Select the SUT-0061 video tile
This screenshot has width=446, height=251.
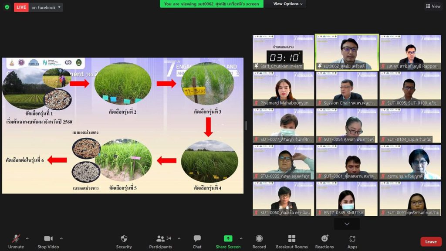347,162
